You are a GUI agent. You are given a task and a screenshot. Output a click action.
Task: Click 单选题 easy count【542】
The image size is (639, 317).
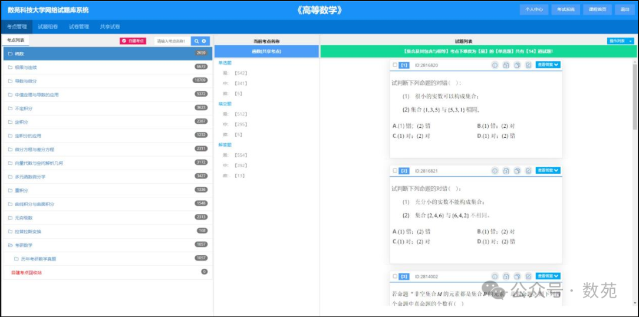pyautogui.click(x=241, y=73)
